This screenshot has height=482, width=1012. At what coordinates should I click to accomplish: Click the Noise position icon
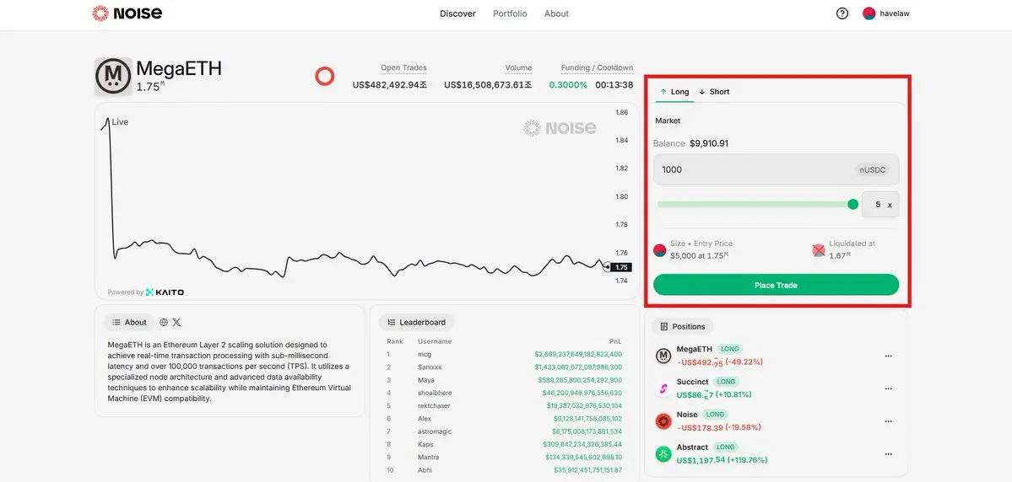coord(663,421)
